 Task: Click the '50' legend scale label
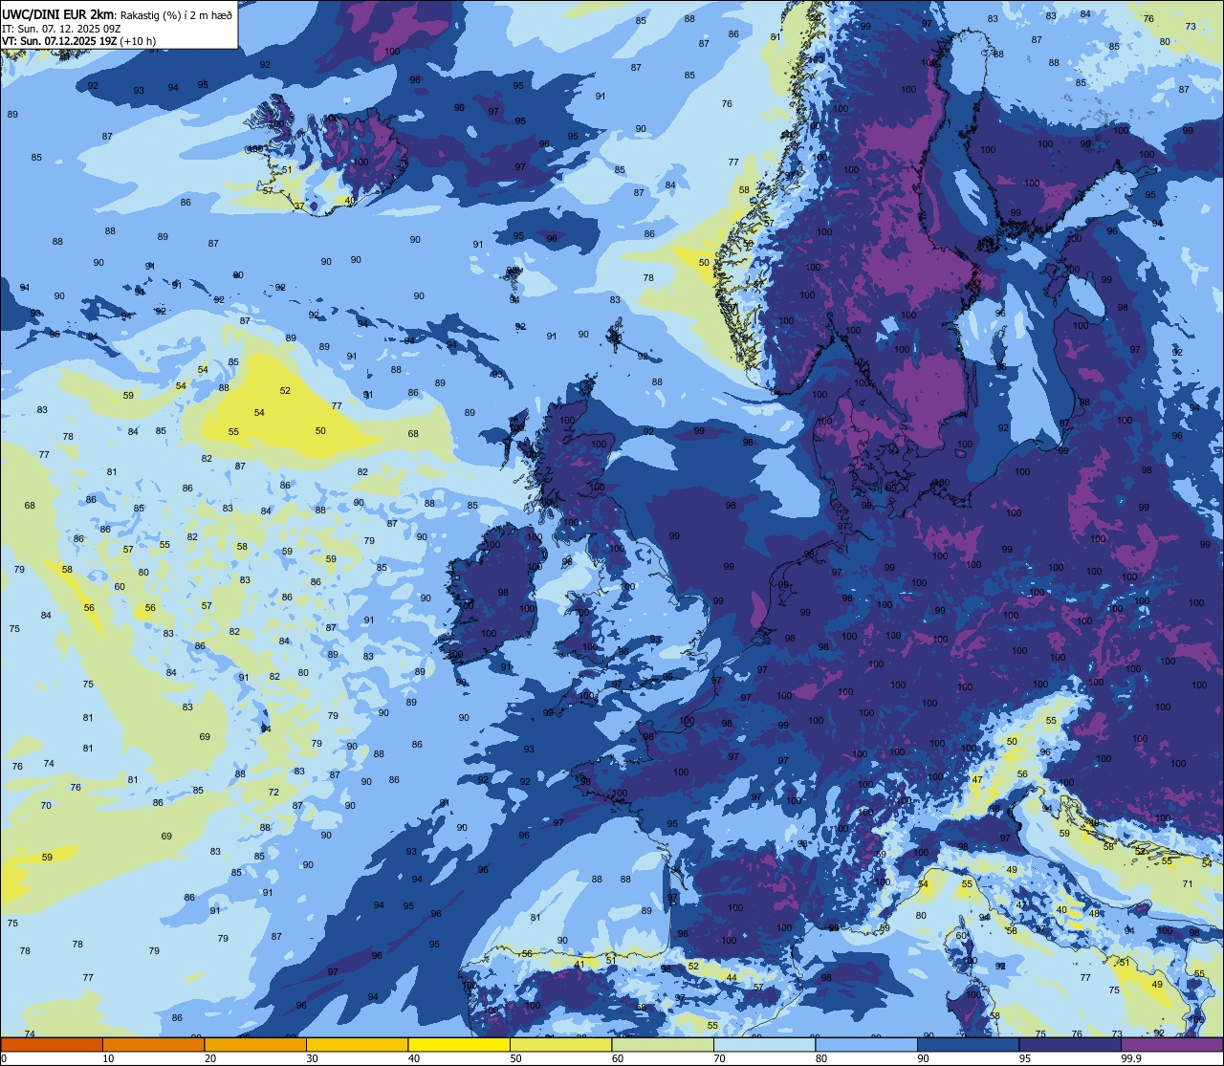pos(516,1057)
